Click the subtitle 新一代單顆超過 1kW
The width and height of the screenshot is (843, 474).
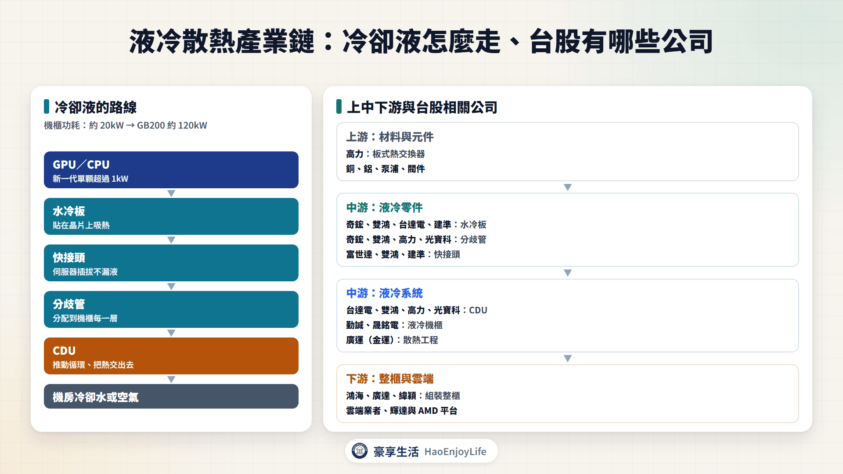[90, 179]
